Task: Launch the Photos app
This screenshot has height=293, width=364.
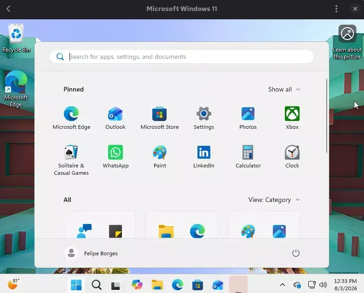Action: [248, 118]
